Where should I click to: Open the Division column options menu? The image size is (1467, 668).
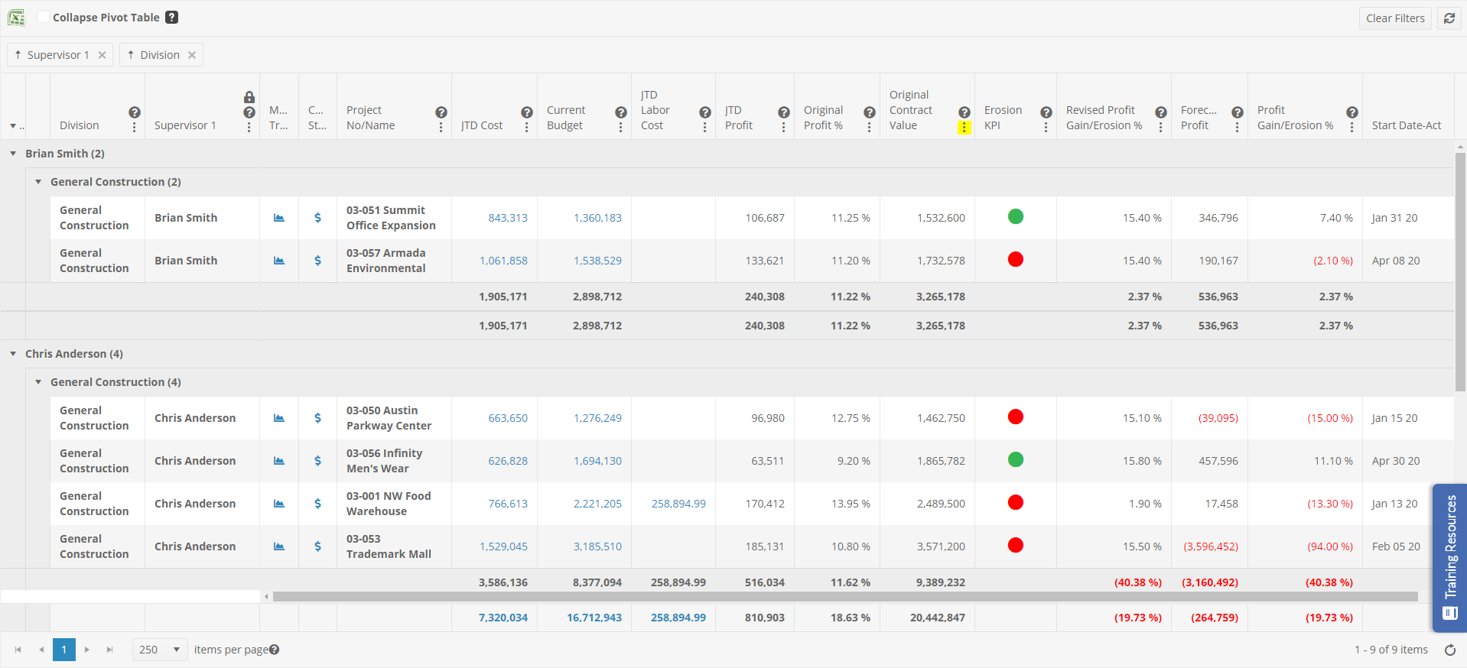pos(135,128)
